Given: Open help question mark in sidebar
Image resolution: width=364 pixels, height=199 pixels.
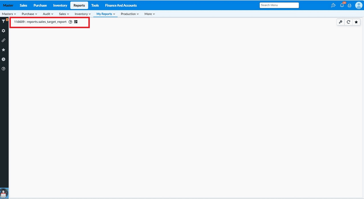Looking at the screenshot, I should tap(3, 69).
